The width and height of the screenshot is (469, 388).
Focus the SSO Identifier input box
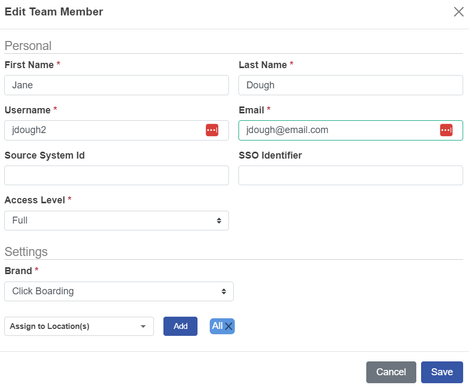tap(350, 175)
